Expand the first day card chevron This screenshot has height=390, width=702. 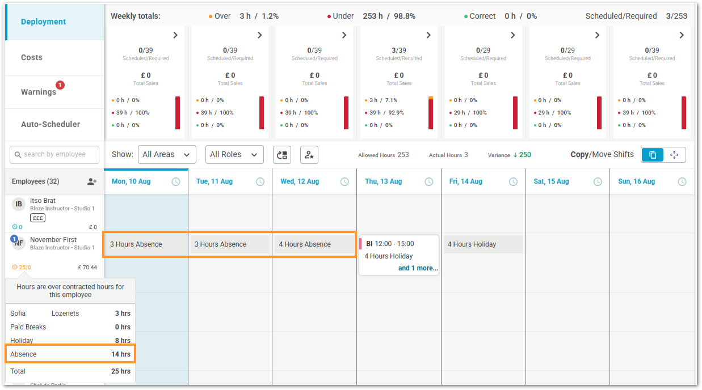click(x=175, y=35)
